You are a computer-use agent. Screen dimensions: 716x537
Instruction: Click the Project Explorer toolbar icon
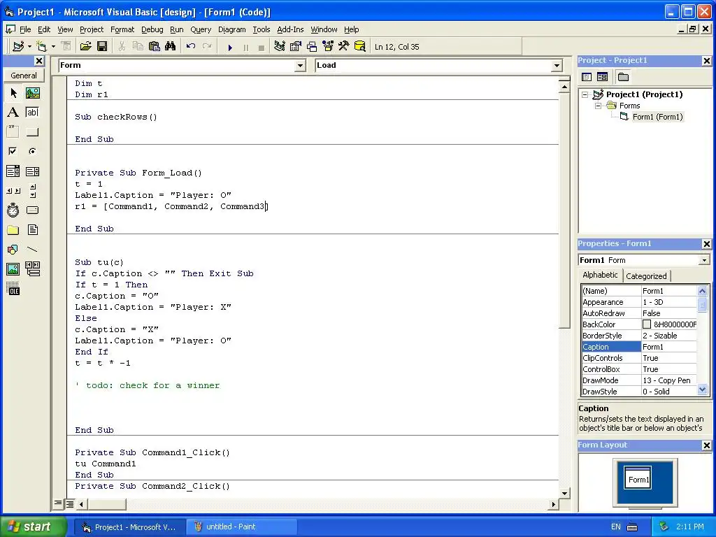(280, 47)
